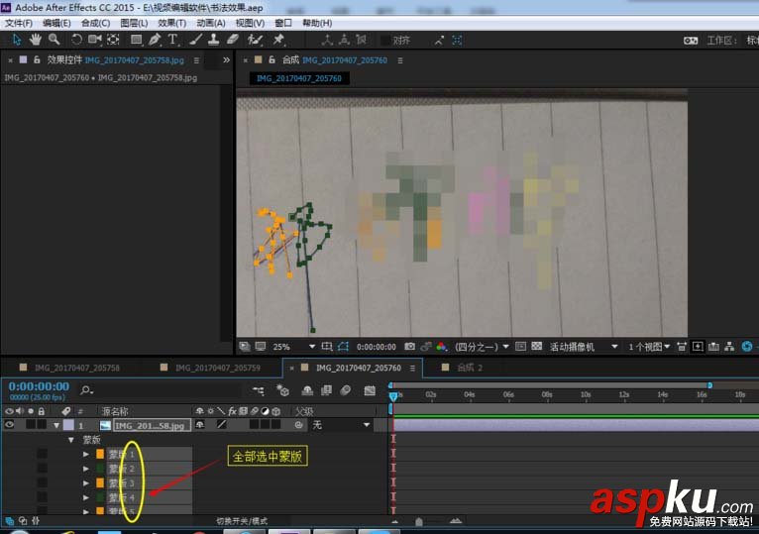Open the 合成(C) menu

(95, 23)
